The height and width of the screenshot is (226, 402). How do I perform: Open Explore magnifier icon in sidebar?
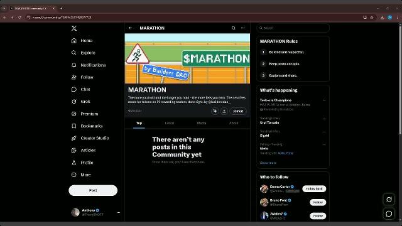click(x=74, y=53)
